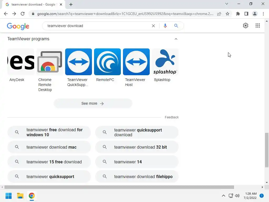The height and width of the screenshot is (202, 269).
Task: Close the teamviewer download tab
Action: click(61, 4)
